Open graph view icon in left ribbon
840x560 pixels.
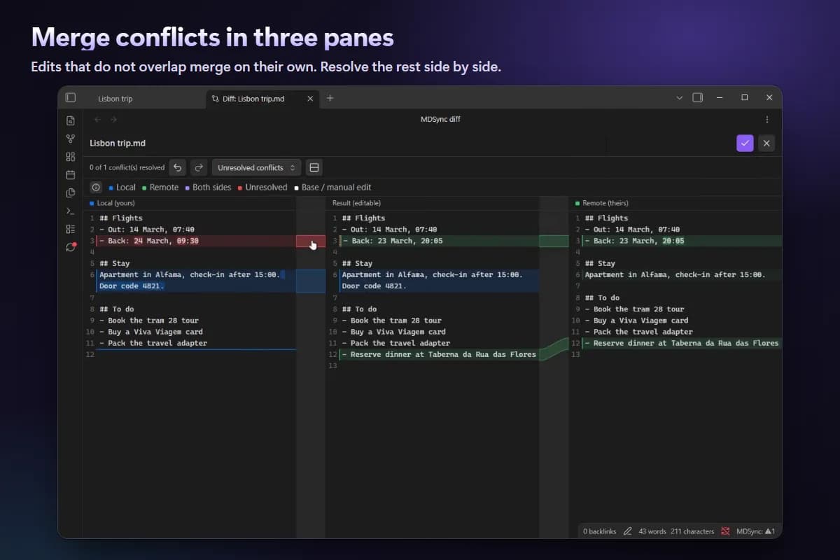click(x=70, y=139)
